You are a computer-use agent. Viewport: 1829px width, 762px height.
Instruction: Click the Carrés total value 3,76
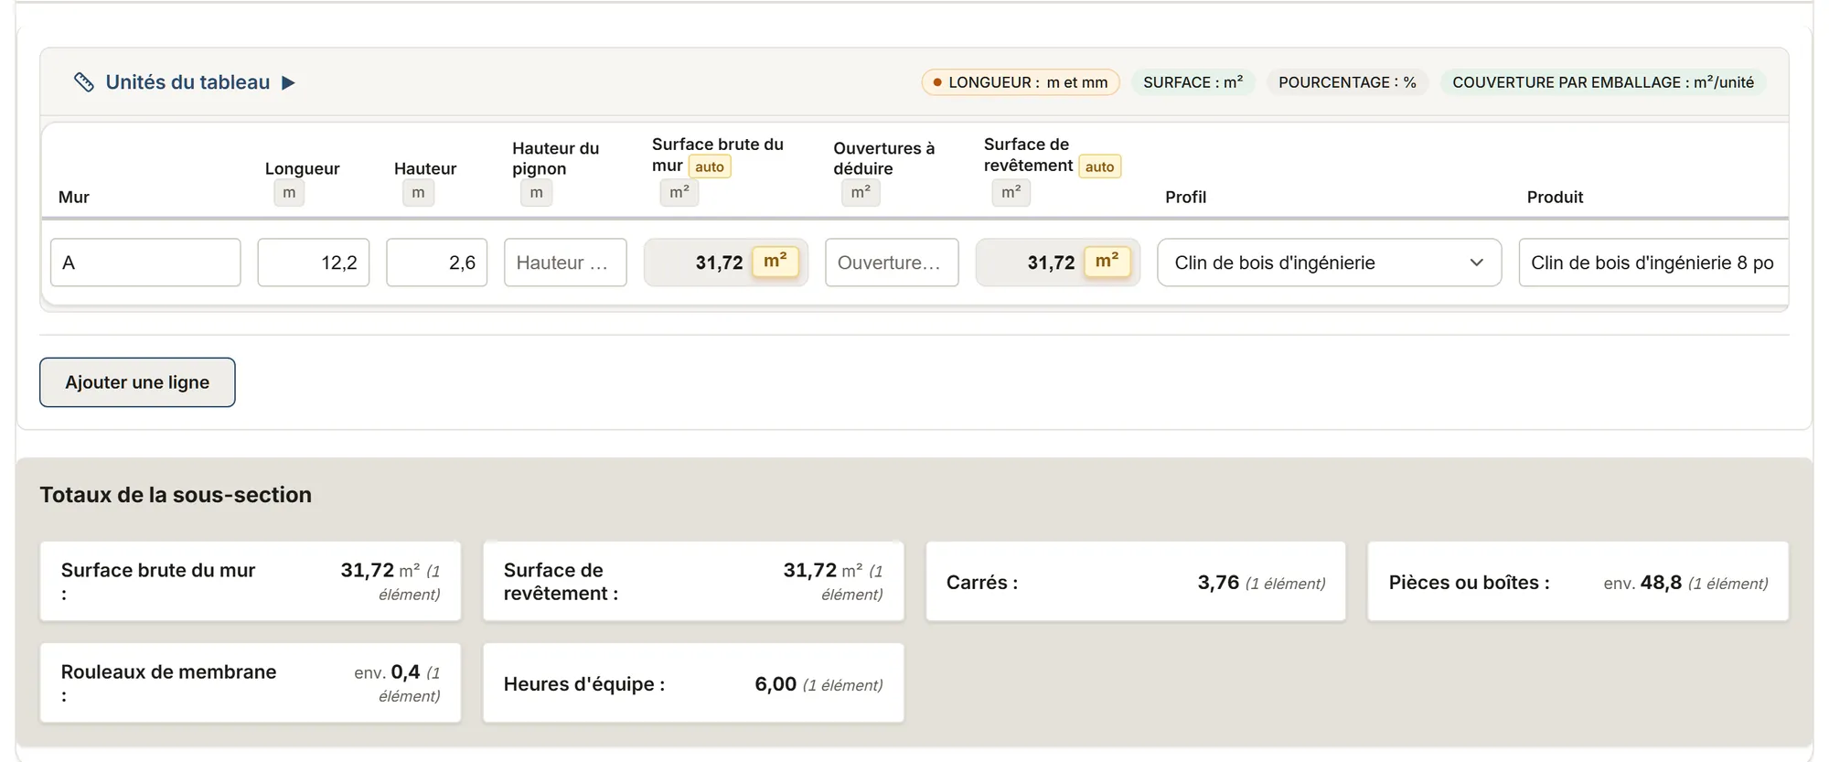click(x=1218, y=583)
